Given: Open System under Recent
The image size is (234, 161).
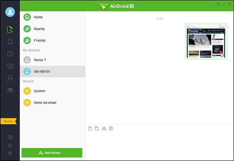Looking at the screenshot, I should click(53, 91).
